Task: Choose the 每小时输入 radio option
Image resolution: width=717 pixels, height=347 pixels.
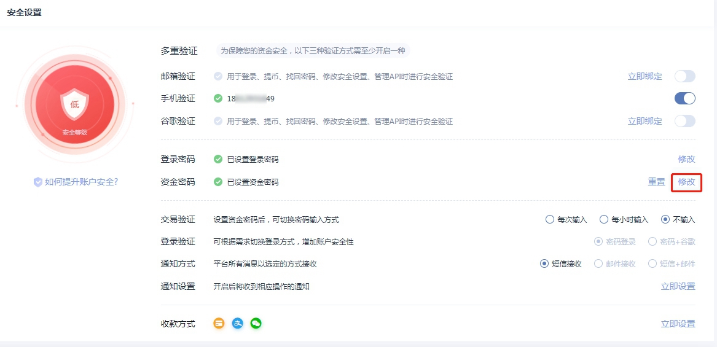Action: pos(604,219)
